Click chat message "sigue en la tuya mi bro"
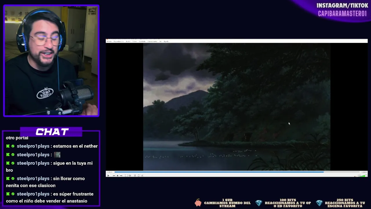This screenshot has width=371, height=209. (x=49, y=167)
